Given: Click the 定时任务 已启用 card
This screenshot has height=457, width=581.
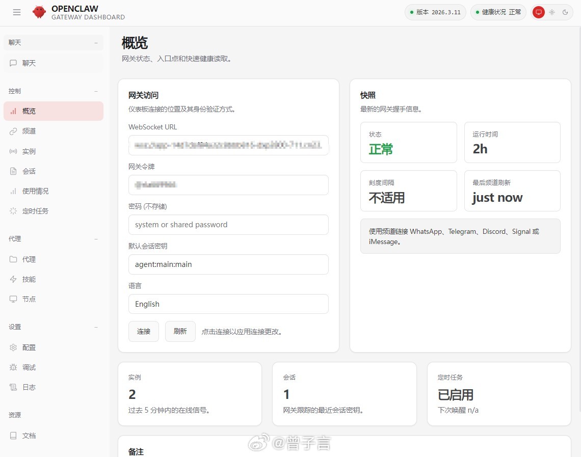Looking at the screenshot, I should (x=499, y=394).
